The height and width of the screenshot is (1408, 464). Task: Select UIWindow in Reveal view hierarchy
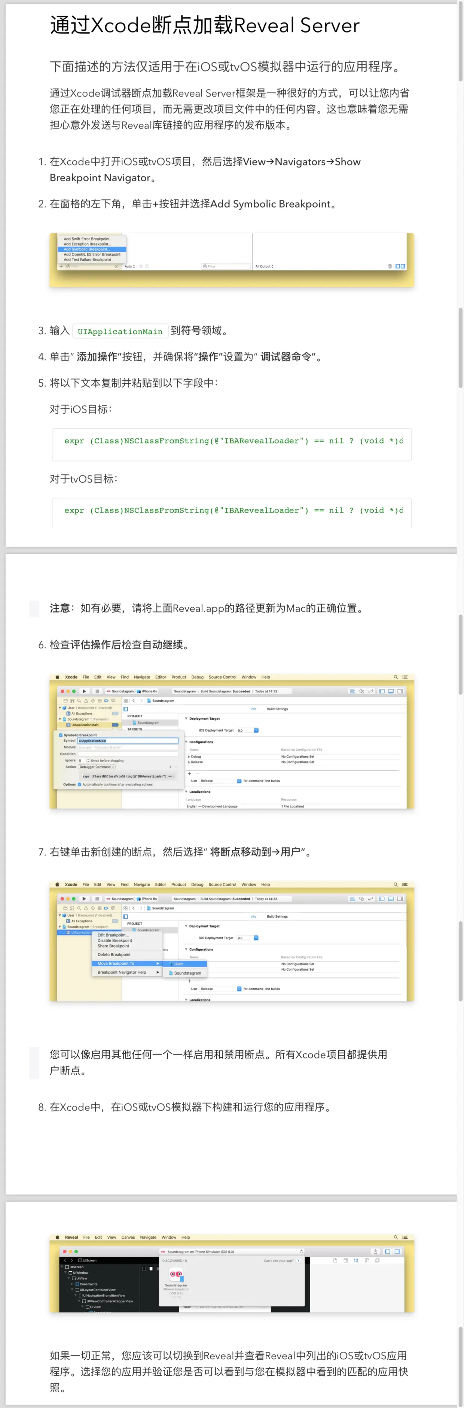(79, 1272)
